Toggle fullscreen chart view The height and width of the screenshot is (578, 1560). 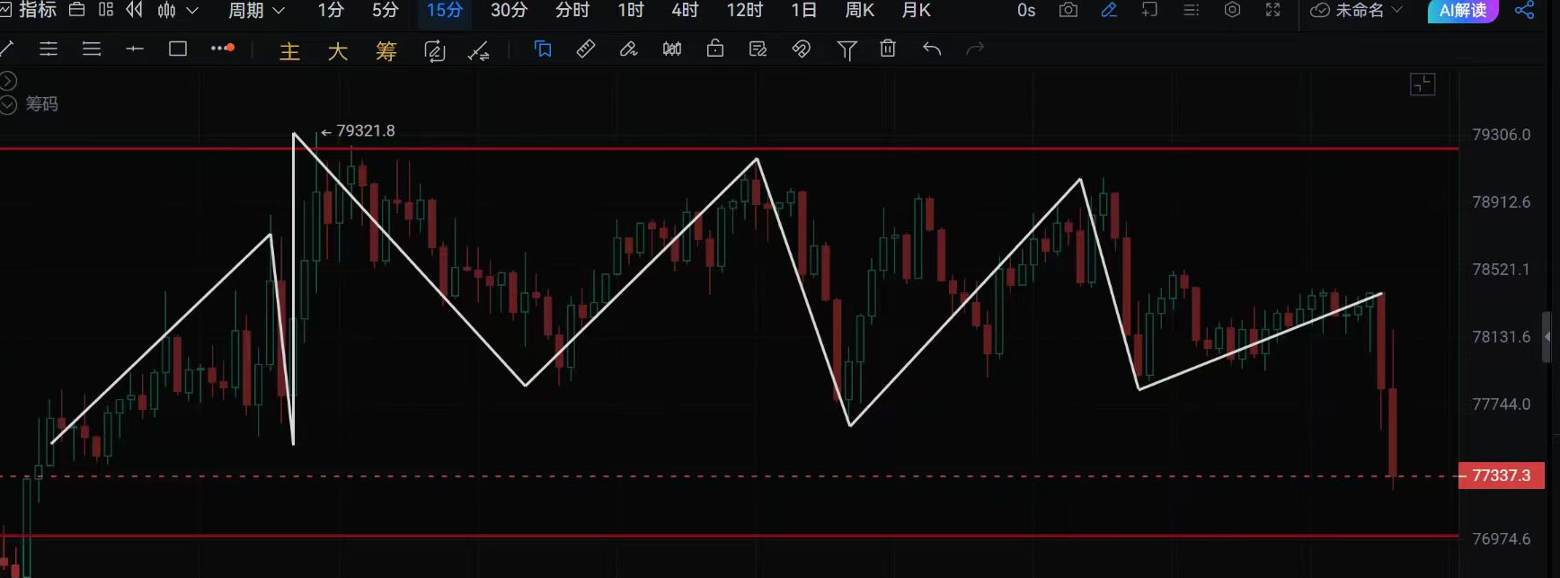point(1272,11)
